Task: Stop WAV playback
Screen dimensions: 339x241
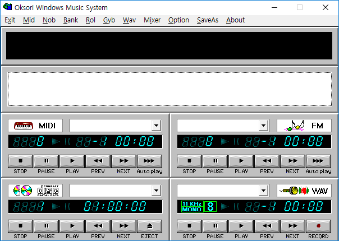Action: tap(189, 226)
